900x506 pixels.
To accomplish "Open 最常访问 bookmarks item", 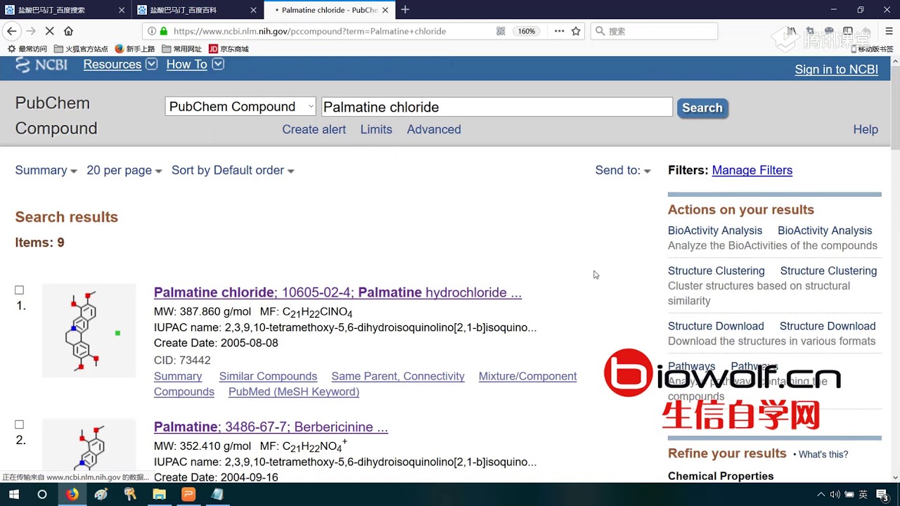I will coord(27,49).
